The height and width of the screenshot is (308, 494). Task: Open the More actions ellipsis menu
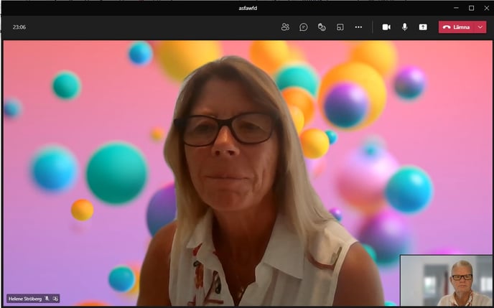(x=358, y=27)
